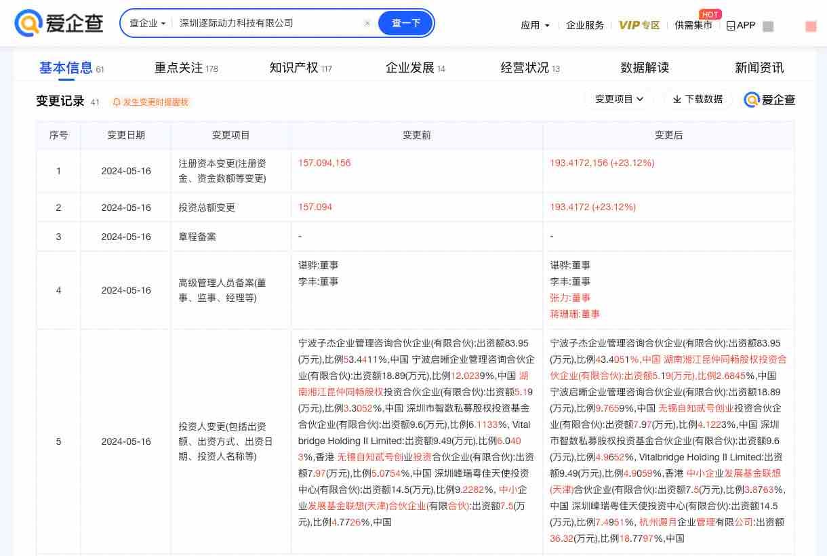The image size is (827, 556).
Task: Open the 供需集市 link
Action: 693,25
